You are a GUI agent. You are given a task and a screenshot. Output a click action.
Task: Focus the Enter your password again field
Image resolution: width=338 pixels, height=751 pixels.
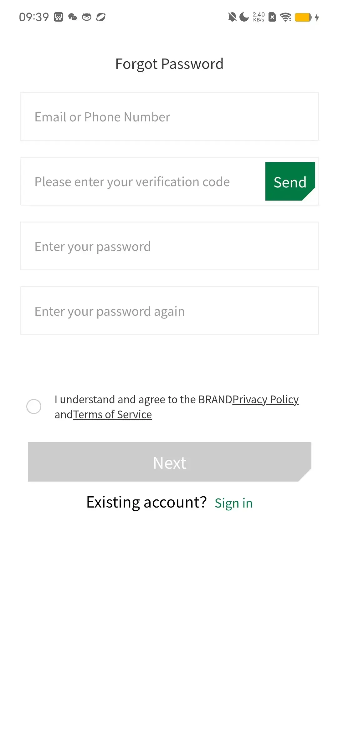[169, 311]
